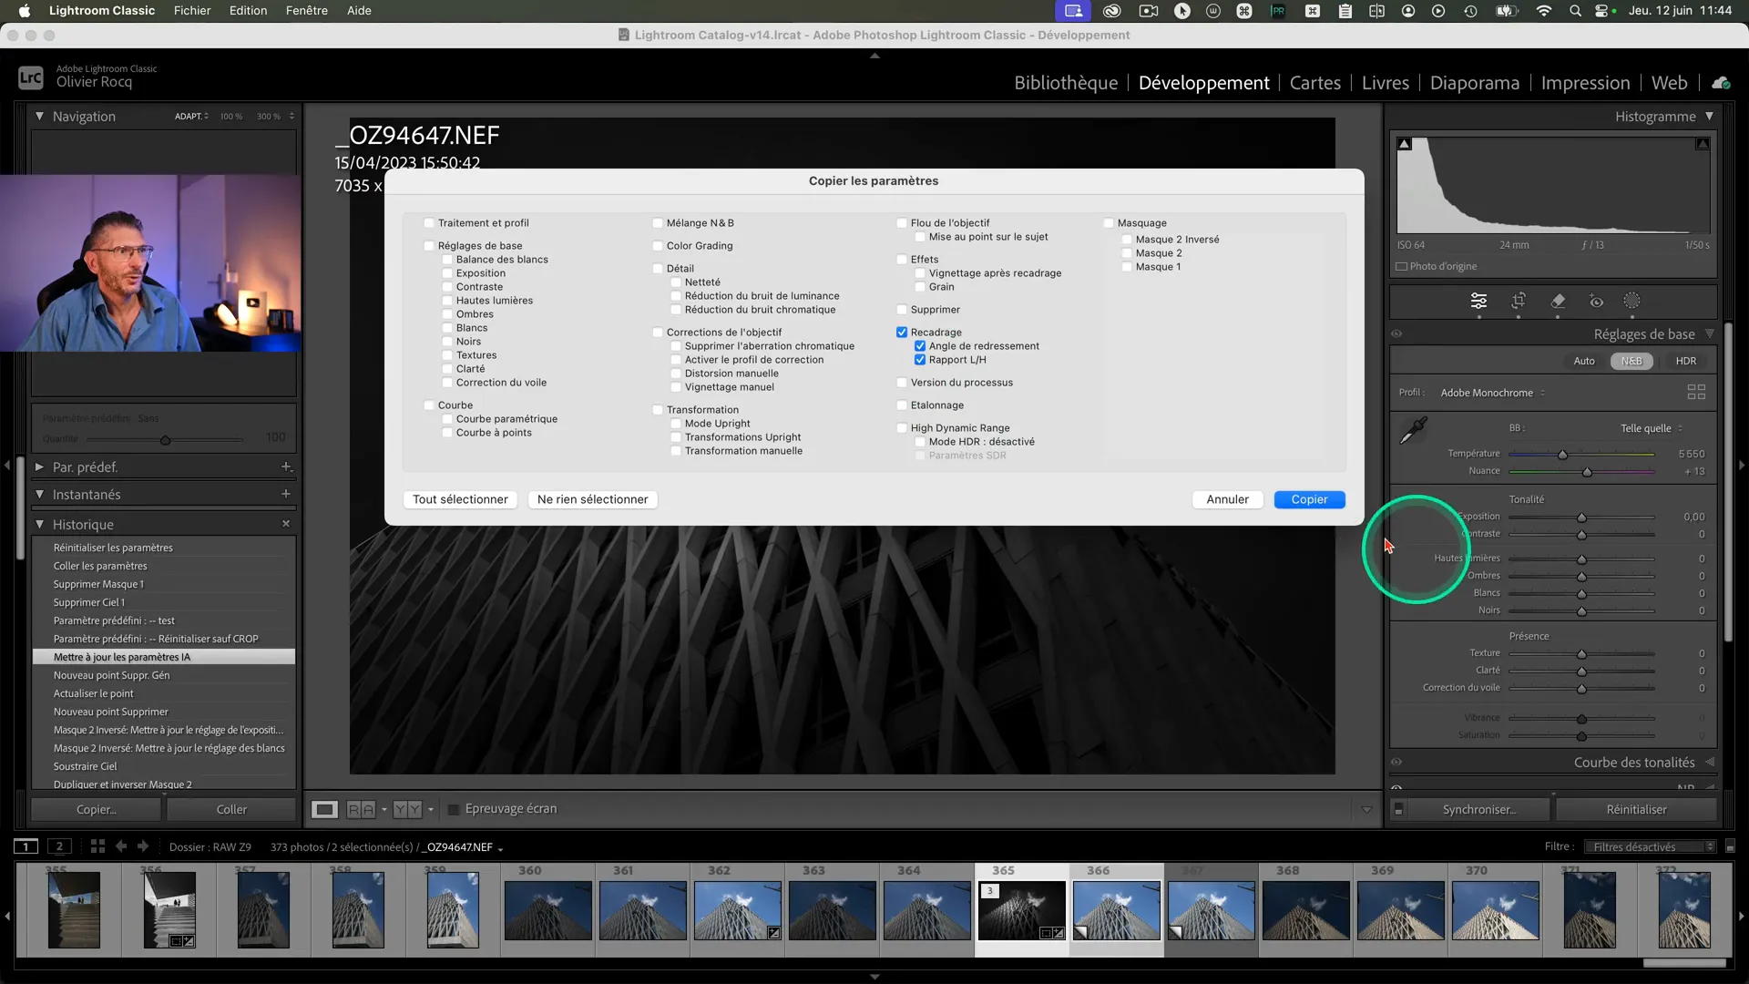Click the Réinitialiser button
The image size is (1749, 984).
pos(1636,809)
